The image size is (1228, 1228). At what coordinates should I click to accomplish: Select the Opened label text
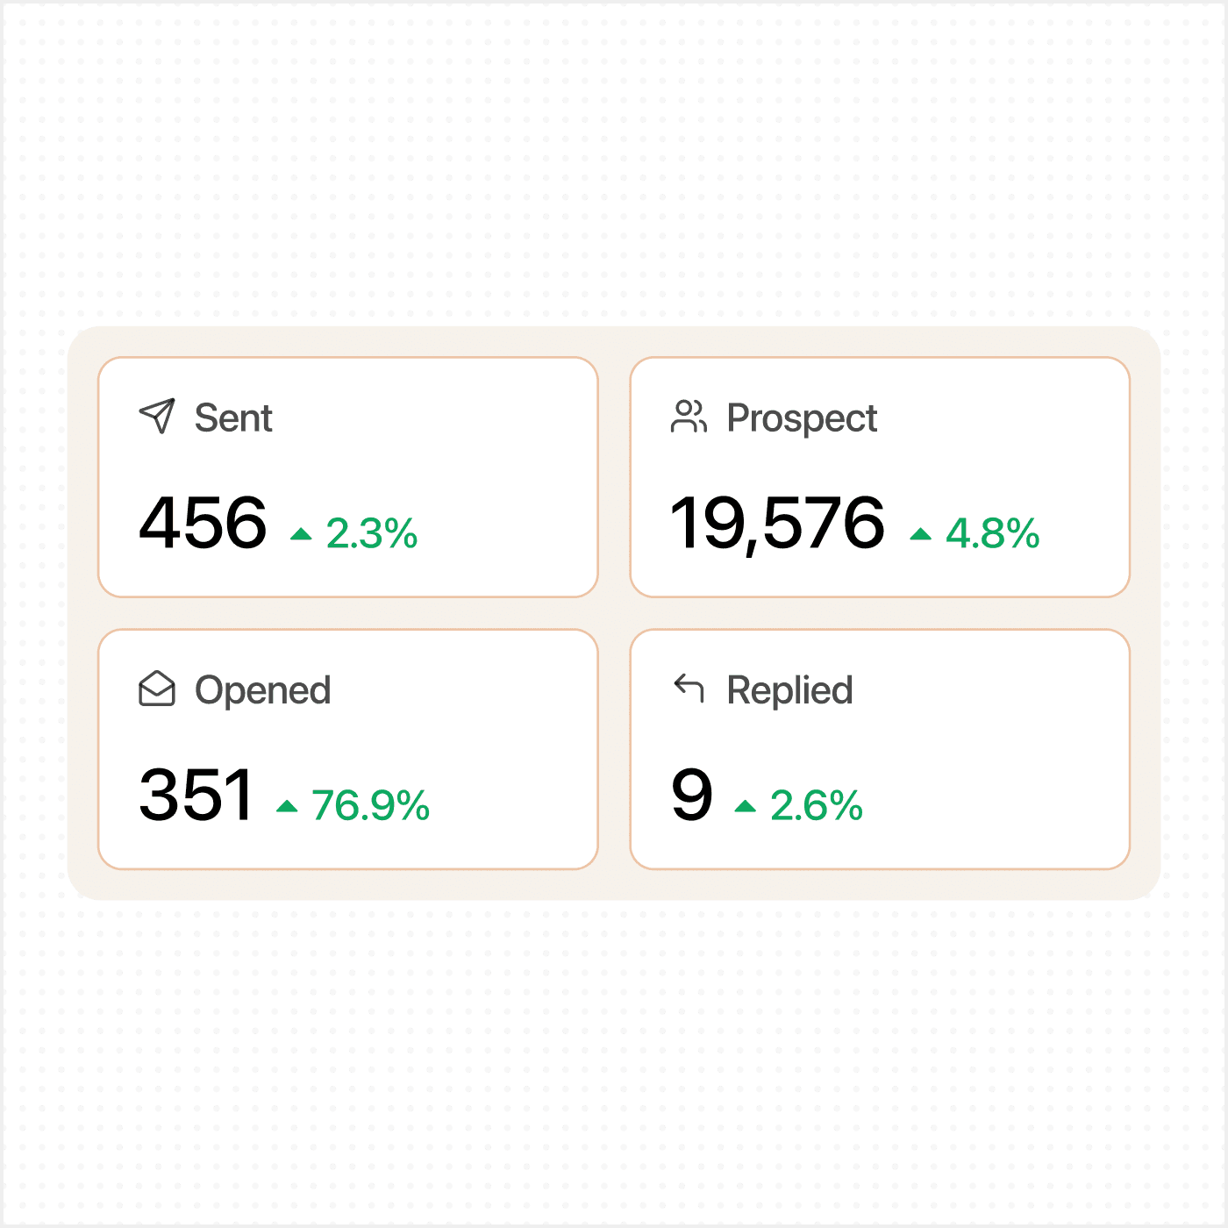[263, 690]
